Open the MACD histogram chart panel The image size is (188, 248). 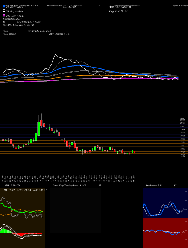[23, 233]
